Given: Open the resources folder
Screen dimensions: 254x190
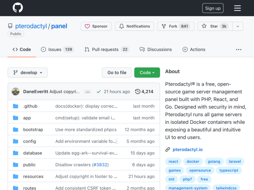Looking at the screenshot, I should [33, 177].
